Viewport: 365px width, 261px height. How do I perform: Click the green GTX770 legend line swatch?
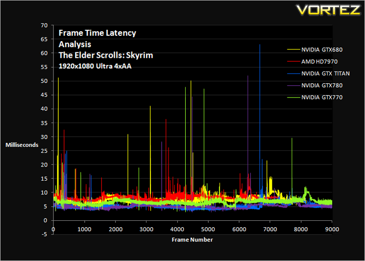click(x=293, y=97)
